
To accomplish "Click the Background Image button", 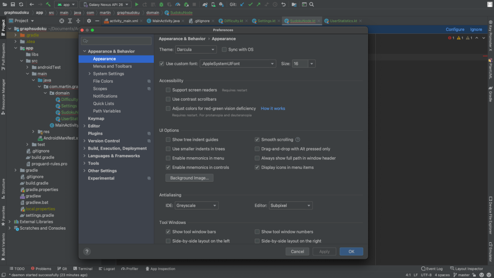I will pyautogui.click(x=189, y=178).
